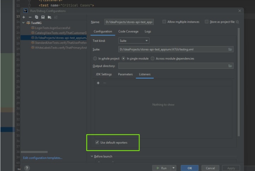This screenshot has height=171, width=255.
Task: Open the JDK Settings tab
Action: point(104,74)
